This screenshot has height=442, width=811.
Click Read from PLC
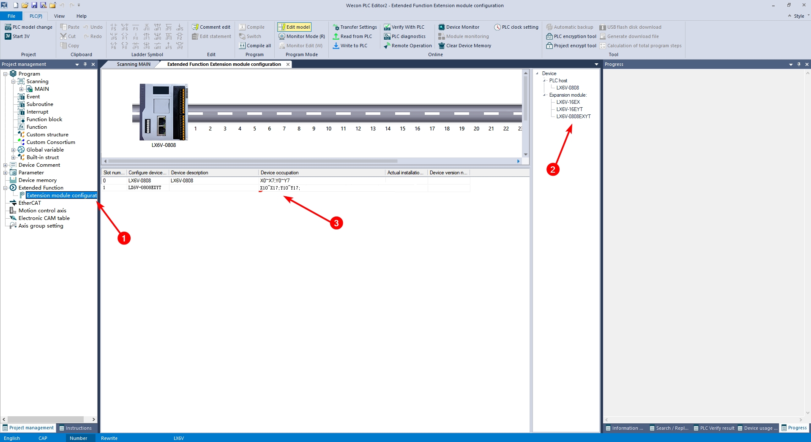(x=352, y=36)
